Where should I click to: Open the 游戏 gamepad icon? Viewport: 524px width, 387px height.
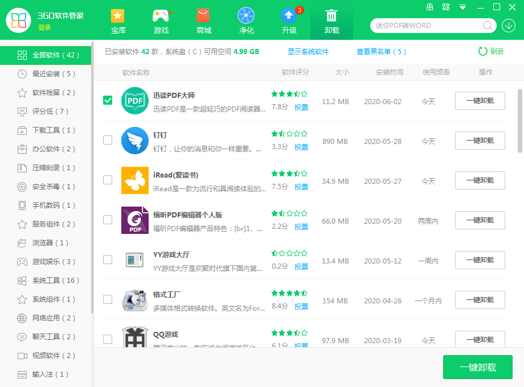point(161,16)
